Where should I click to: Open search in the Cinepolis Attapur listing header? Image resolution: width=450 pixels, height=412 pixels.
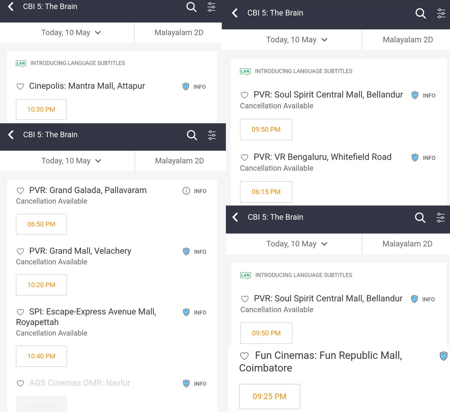tap(191, 7)
